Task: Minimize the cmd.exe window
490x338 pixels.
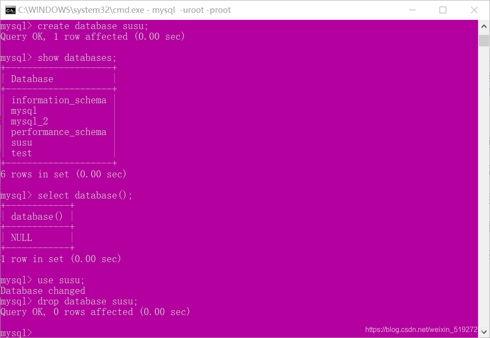Action: 412,10
